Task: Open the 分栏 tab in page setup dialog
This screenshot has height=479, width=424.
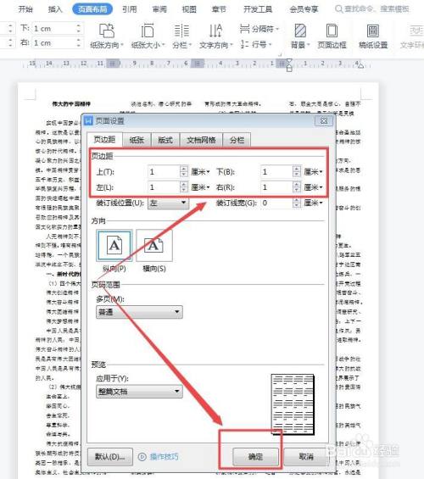Action: coord(237,140)
